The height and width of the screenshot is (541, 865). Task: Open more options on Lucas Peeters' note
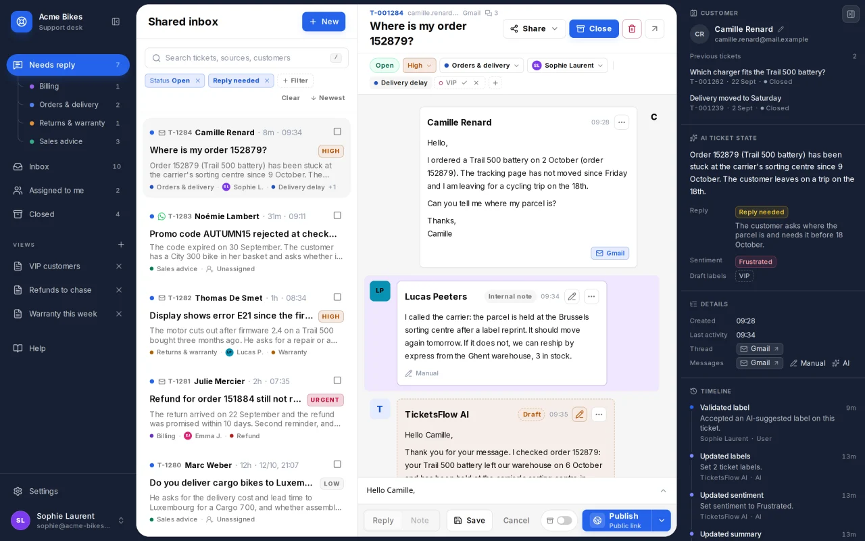591,296
